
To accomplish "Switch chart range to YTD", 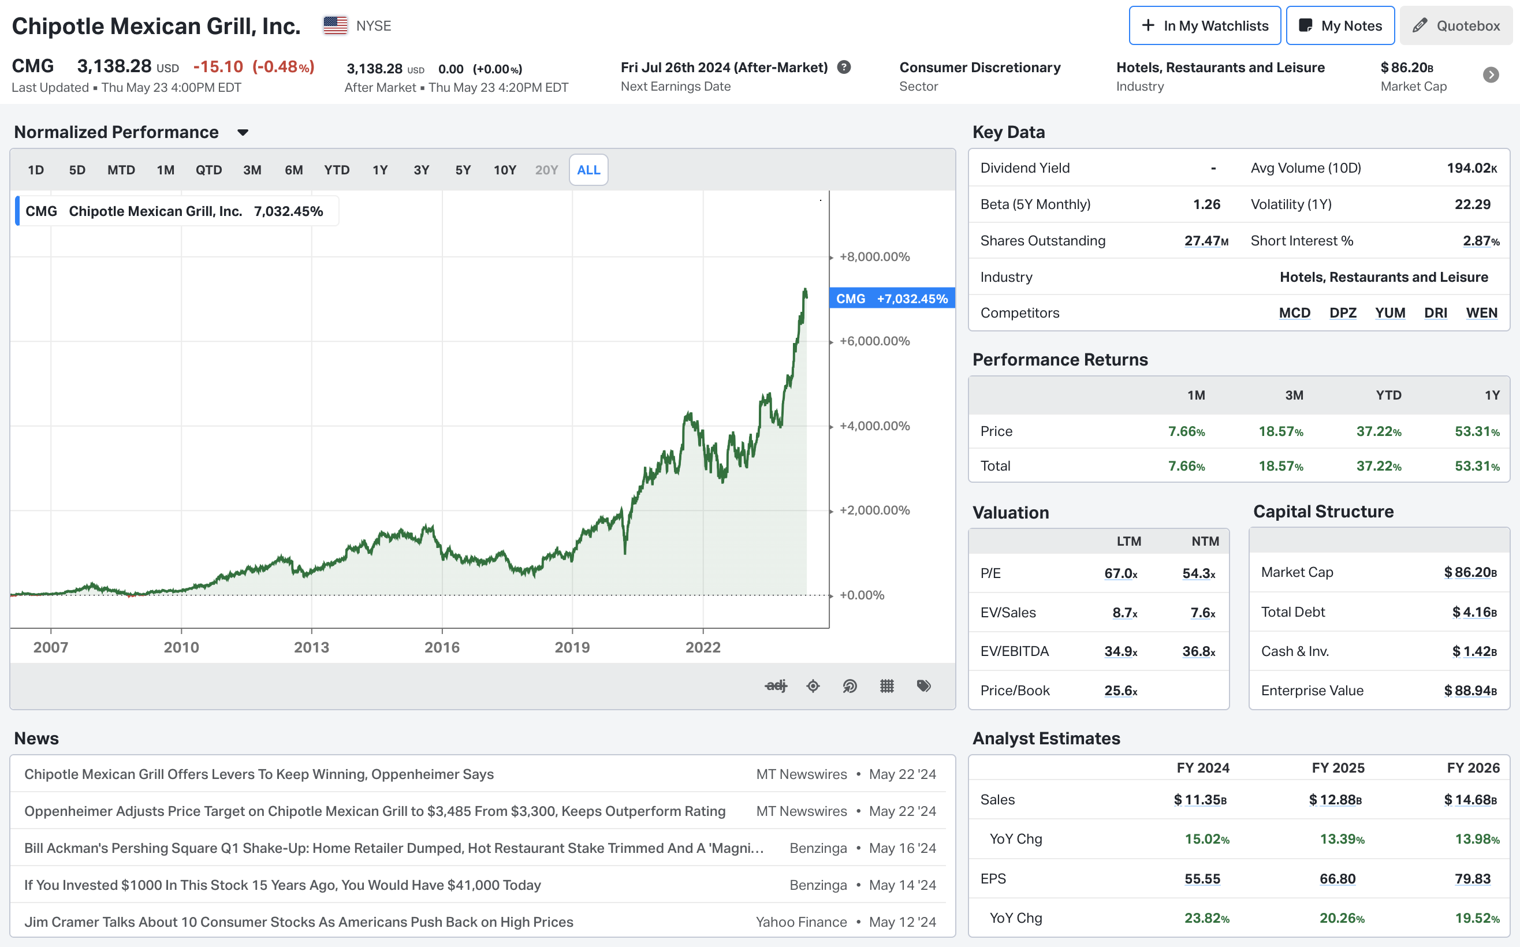I will (x=336, y=170).
